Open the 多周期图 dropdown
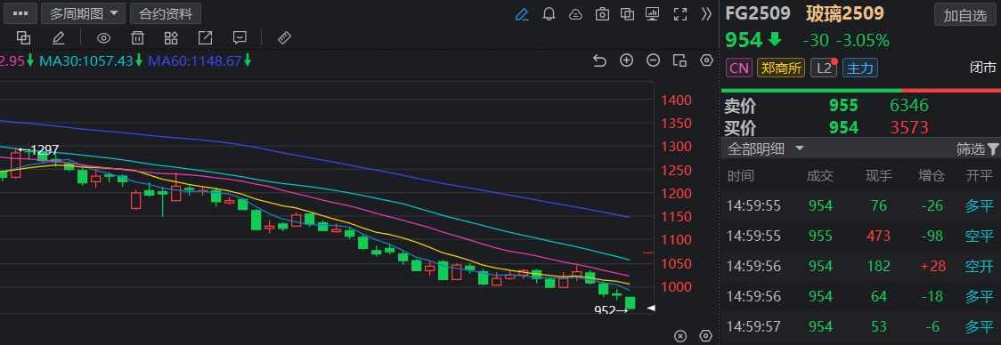 (83, 12)
